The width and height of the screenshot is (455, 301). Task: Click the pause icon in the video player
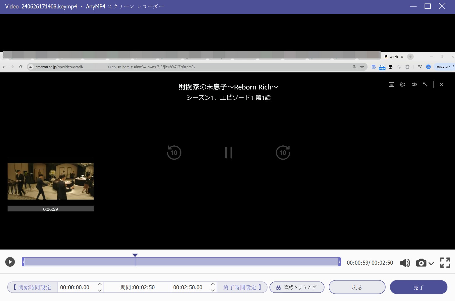[x=229, y=152]
